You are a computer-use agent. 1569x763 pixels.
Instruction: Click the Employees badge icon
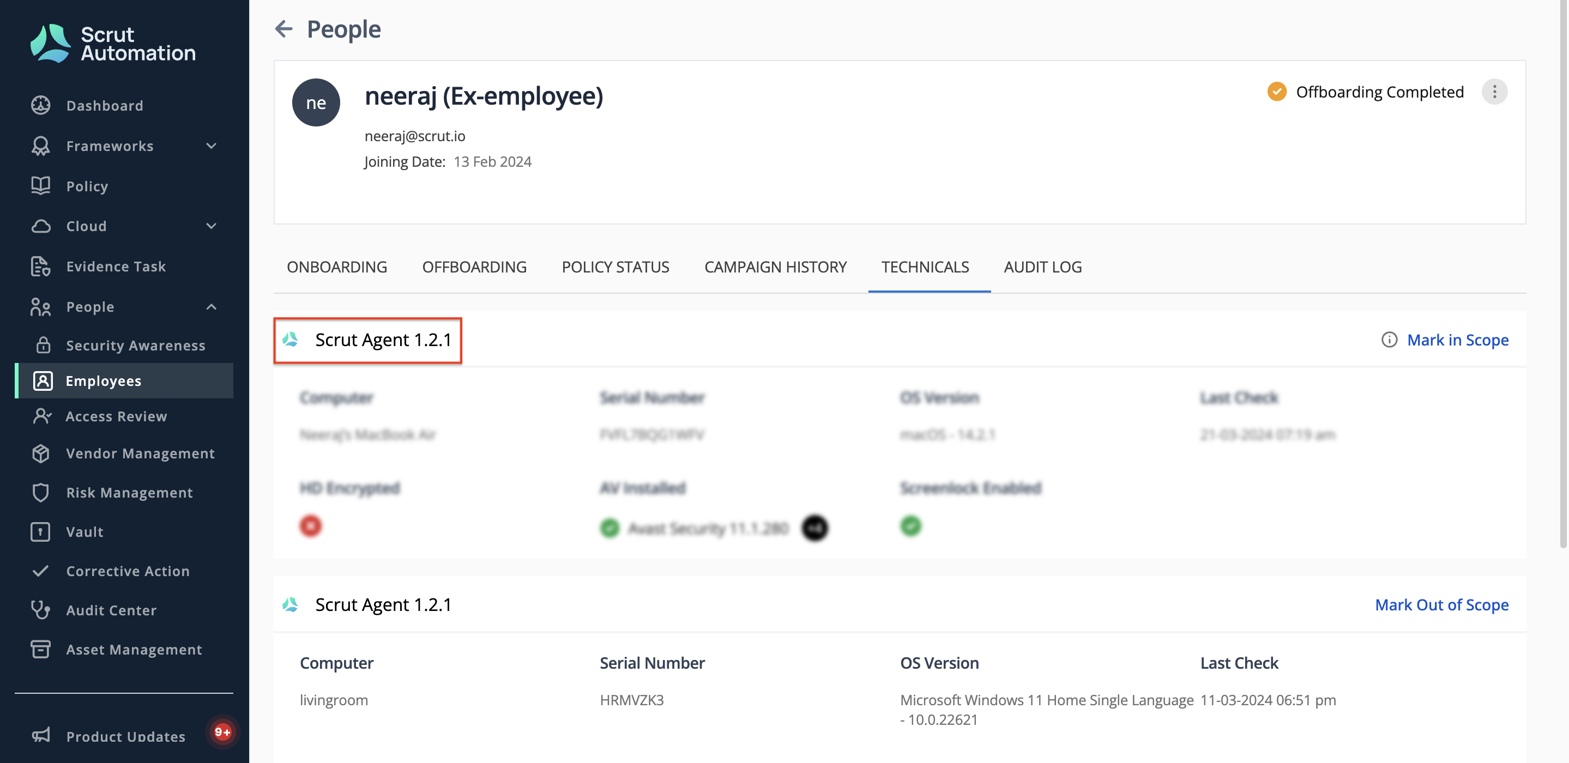tap(43, 380)
